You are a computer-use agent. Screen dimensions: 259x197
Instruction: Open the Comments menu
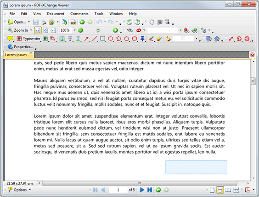(x=79, y=14)
